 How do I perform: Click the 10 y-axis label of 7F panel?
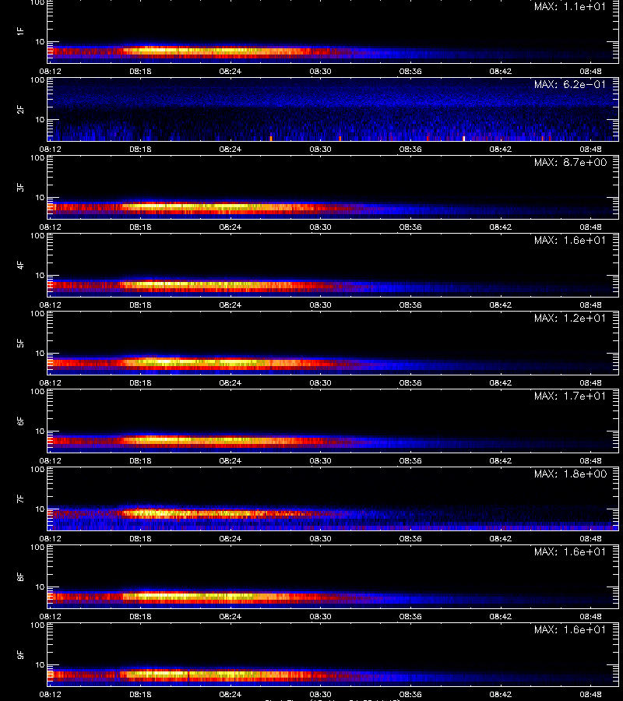[40, 509]
